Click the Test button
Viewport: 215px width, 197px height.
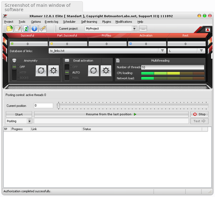point(199,121)
